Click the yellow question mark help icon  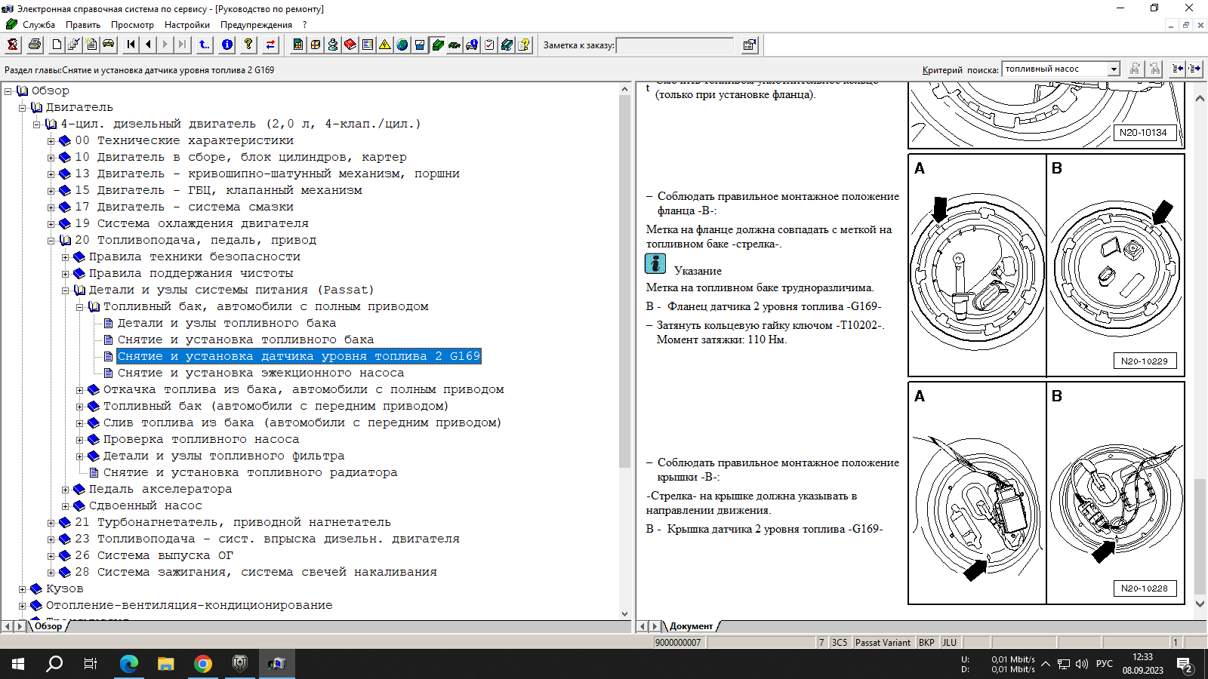[248, 45]
